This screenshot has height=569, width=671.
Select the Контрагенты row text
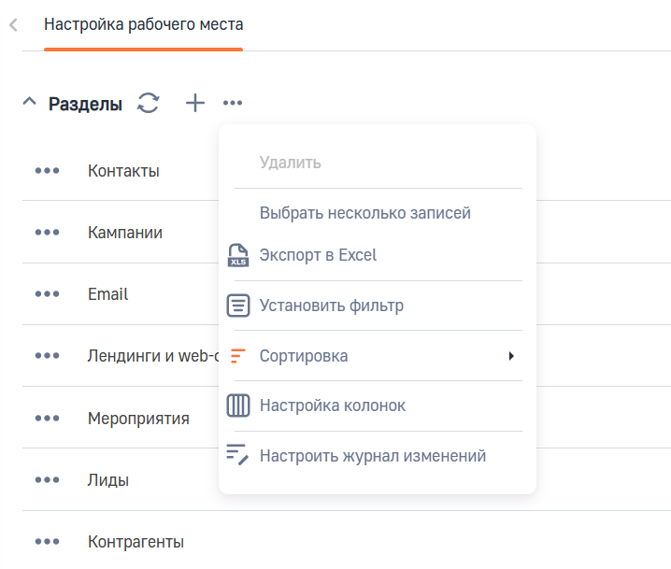point(136,542)
